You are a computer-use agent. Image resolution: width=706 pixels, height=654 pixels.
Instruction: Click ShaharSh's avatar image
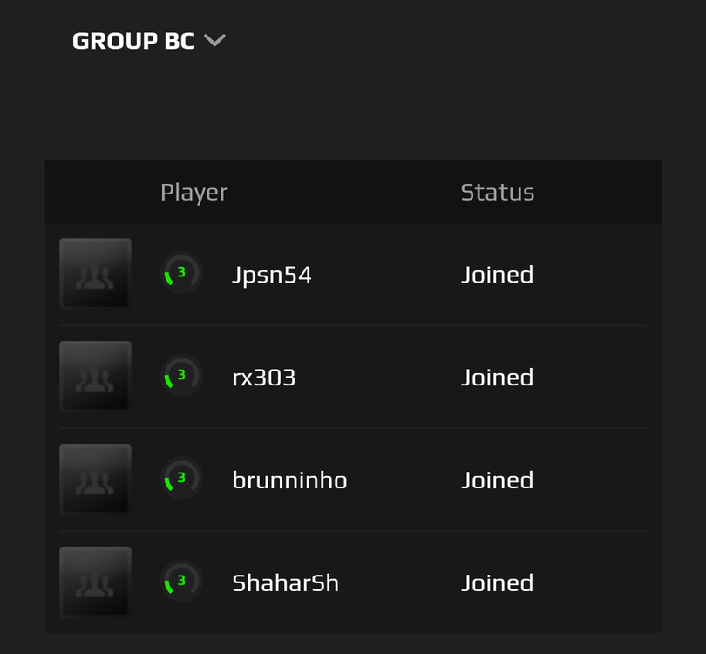[x=95, y=582]
